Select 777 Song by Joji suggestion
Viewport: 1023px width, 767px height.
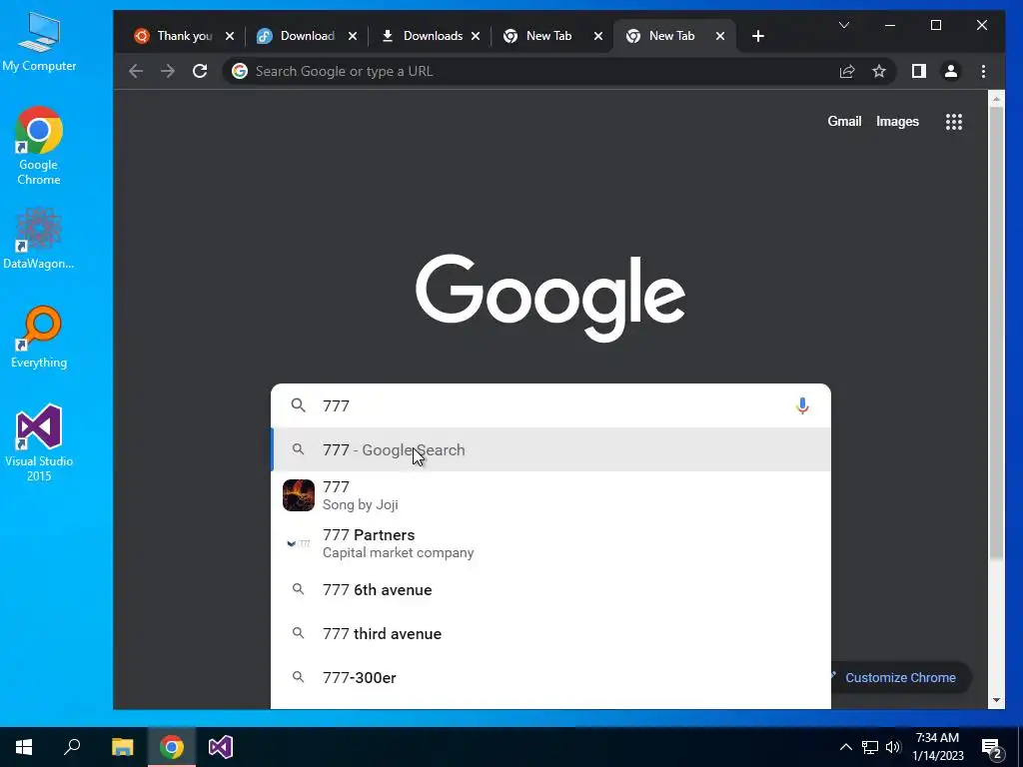[x=550, y=495]
